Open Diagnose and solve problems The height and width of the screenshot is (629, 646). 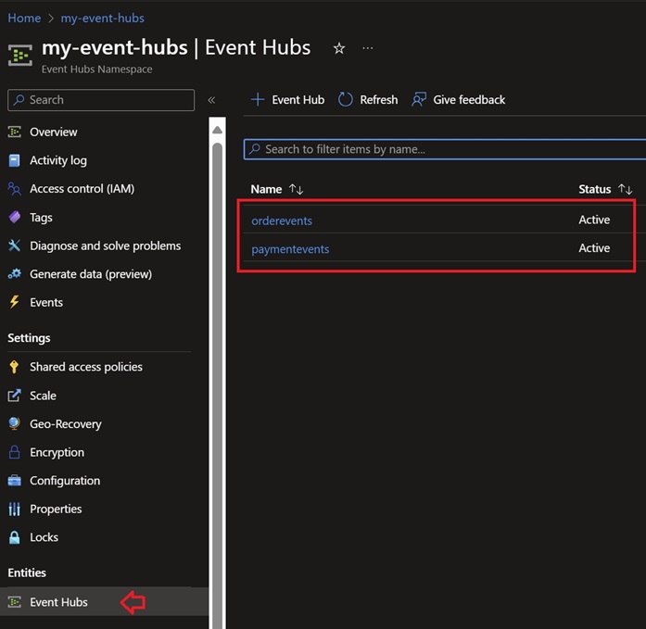tap(105, 245)
